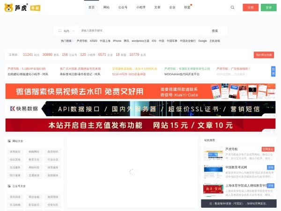The image size is (281, 211).
Task: Click the 网站大全 section icon
Action: pos(10,141)
